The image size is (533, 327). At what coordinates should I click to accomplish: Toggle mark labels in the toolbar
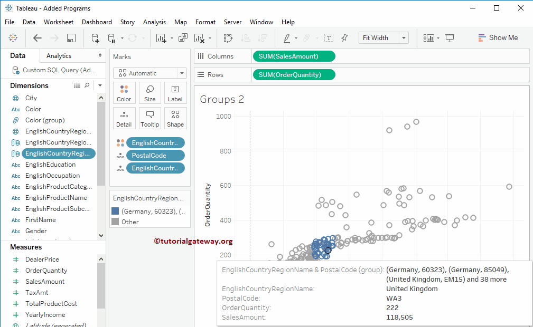[329, 38]
